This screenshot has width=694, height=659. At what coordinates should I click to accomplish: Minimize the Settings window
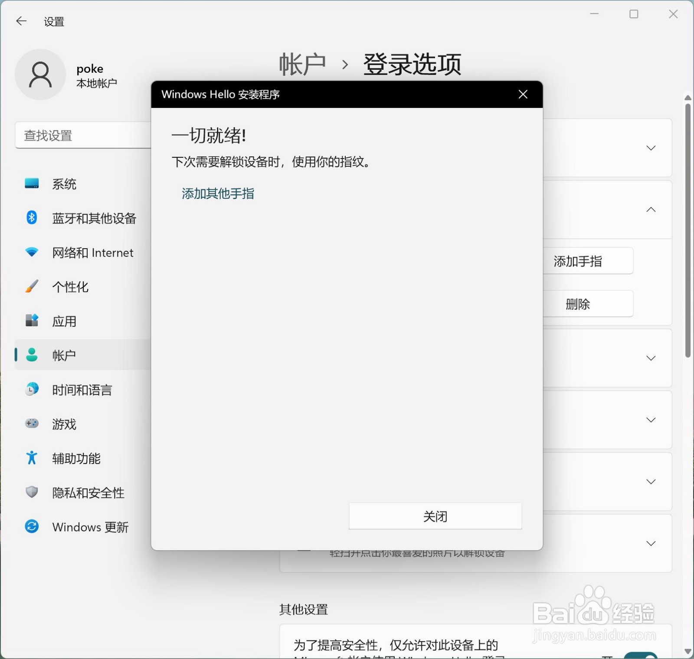click(x=594, y=14)
